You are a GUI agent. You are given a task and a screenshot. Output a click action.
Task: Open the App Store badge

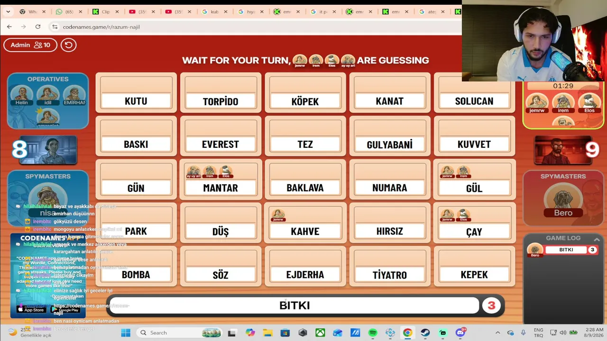tap(31, 310)
